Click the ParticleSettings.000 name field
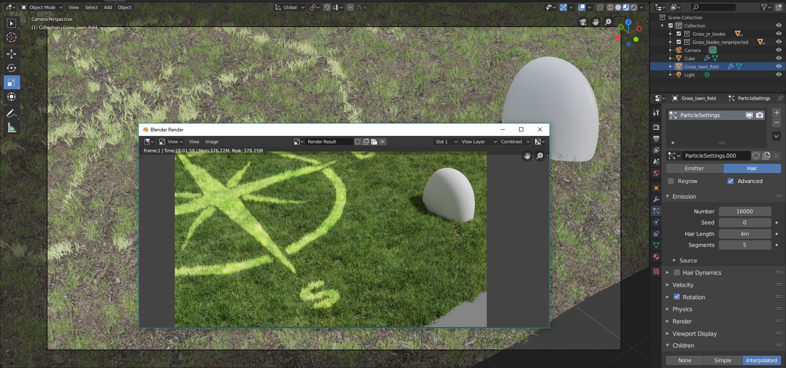Viewport: 786px width, 368px height. coord(716,156)
